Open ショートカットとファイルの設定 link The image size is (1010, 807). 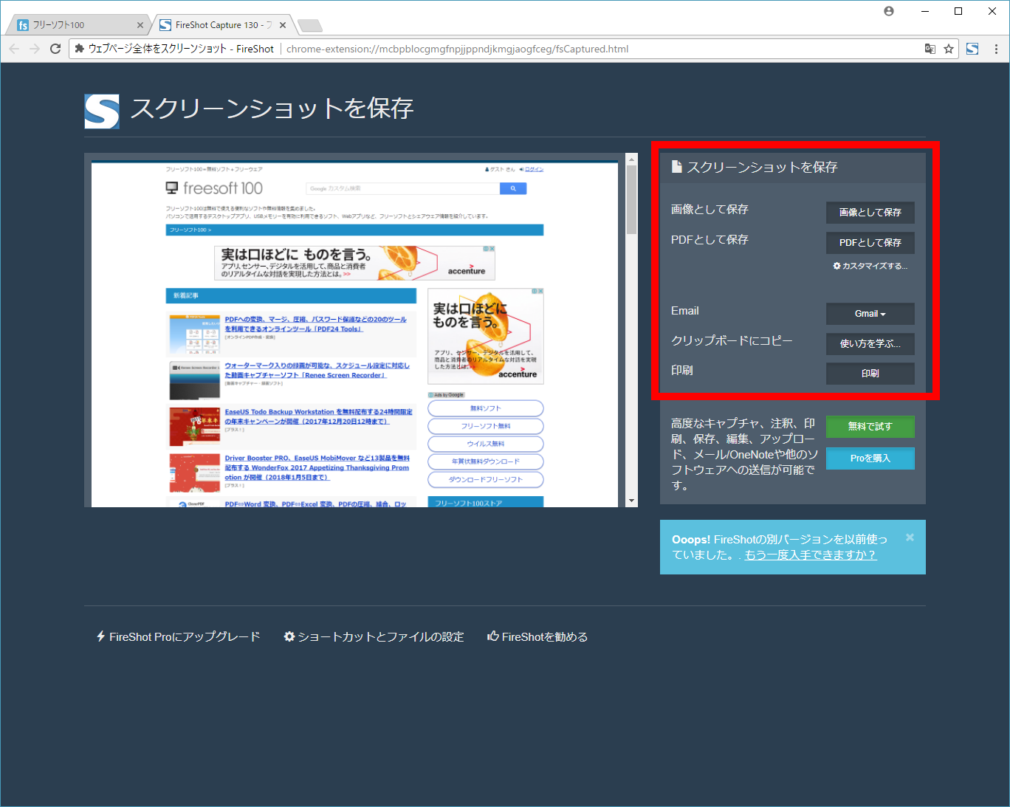click(x=374, y=636)
